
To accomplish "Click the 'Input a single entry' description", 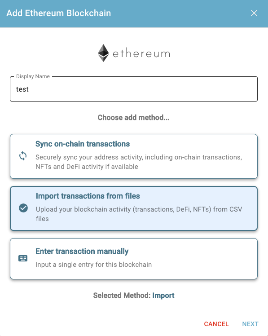I will click(x=94, y=265).
